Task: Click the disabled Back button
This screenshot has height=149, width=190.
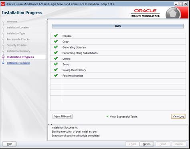Action: (132, 144)
